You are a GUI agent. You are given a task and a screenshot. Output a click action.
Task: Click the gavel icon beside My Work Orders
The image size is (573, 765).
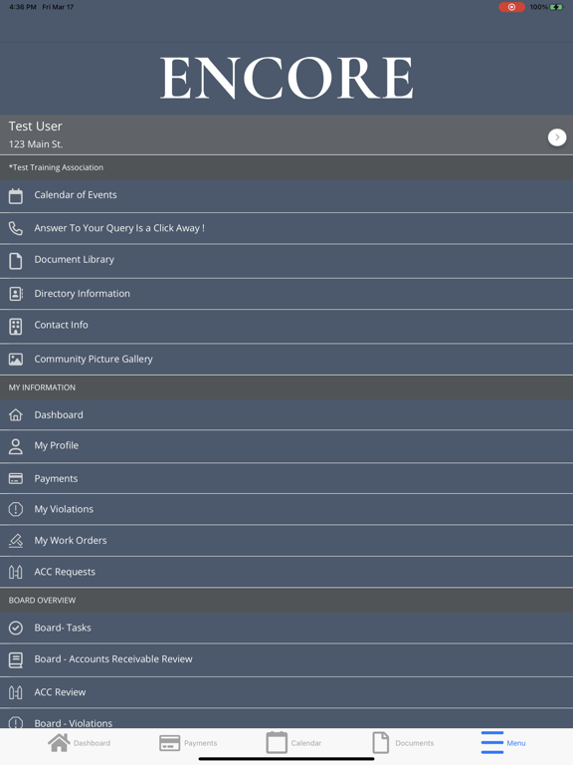[16, 541]
